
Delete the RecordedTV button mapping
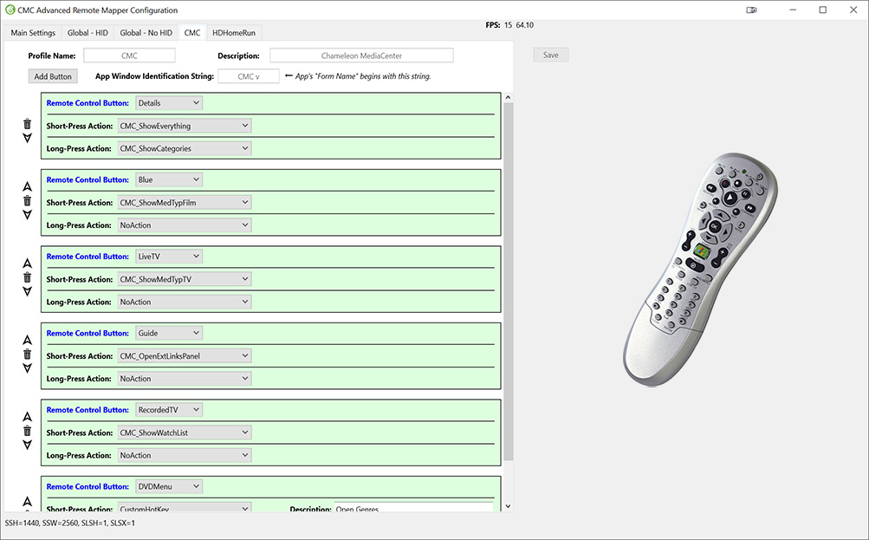[x=27, y=431]
